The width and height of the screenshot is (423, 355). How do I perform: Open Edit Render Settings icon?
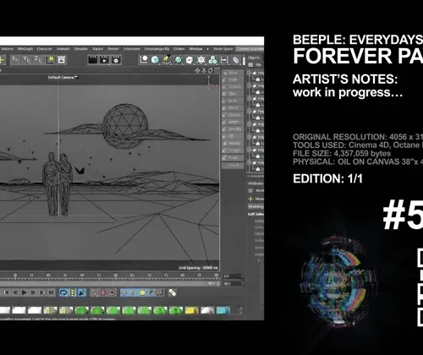click(116, 60)
